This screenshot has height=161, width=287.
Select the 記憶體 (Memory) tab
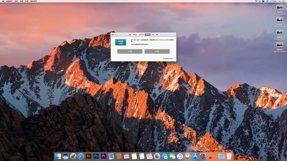click(x=147, y=35)
